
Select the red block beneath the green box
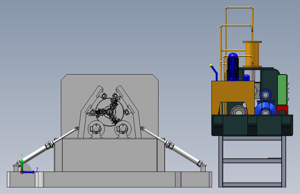[282, 110]
